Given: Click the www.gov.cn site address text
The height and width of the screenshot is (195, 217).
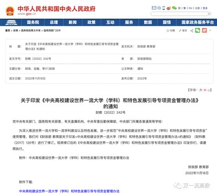Looking at the screenshot, I should pos(27,14).
